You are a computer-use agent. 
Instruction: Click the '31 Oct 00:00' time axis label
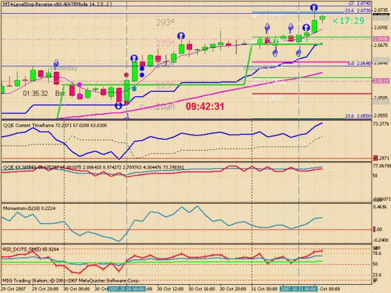(x=265, y=289)
